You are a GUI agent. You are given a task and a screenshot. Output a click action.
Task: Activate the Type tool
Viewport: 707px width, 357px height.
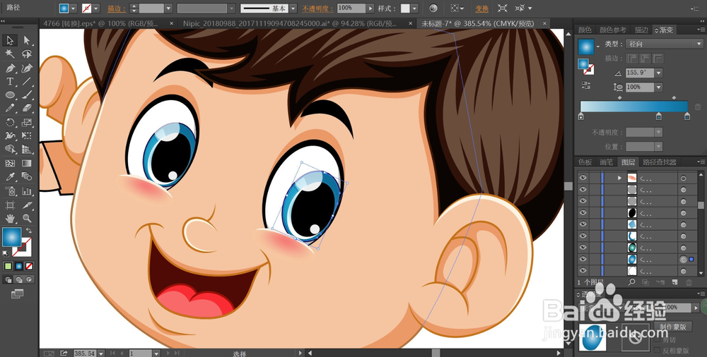[10, 81]
